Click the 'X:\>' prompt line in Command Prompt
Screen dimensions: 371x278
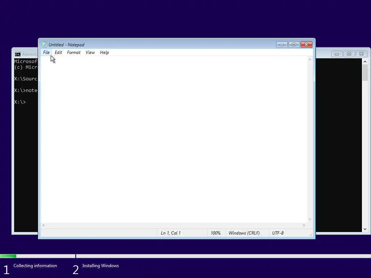pyautogui.click(x=20, y=102)
